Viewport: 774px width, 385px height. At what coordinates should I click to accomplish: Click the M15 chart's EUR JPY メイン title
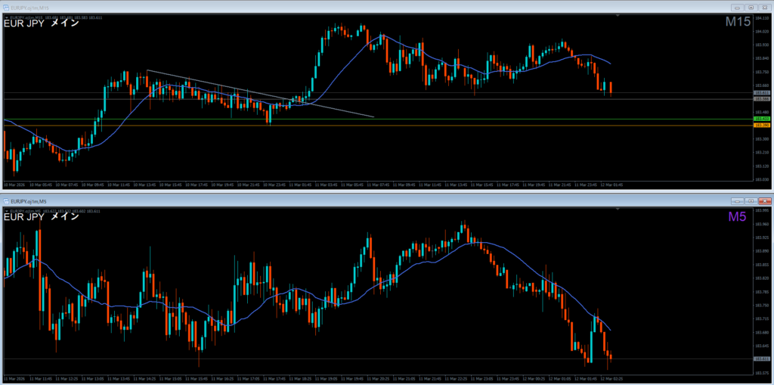pos(41,23)
